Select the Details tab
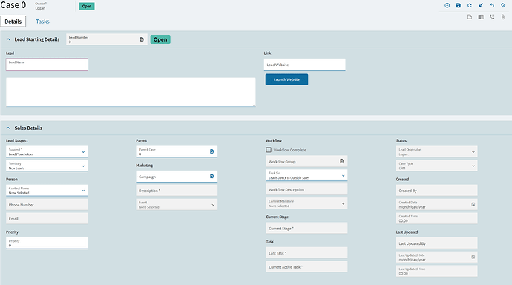Image resolution: width=512 pixels, height=285 pixels. [13, 22]
